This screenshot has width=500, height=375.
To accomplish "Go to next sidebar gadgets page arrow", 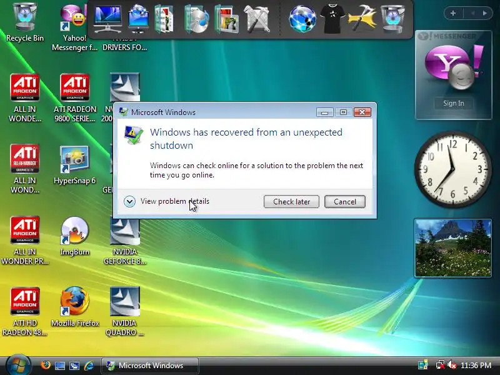I will pyautogui.click(x=485, y=13).
